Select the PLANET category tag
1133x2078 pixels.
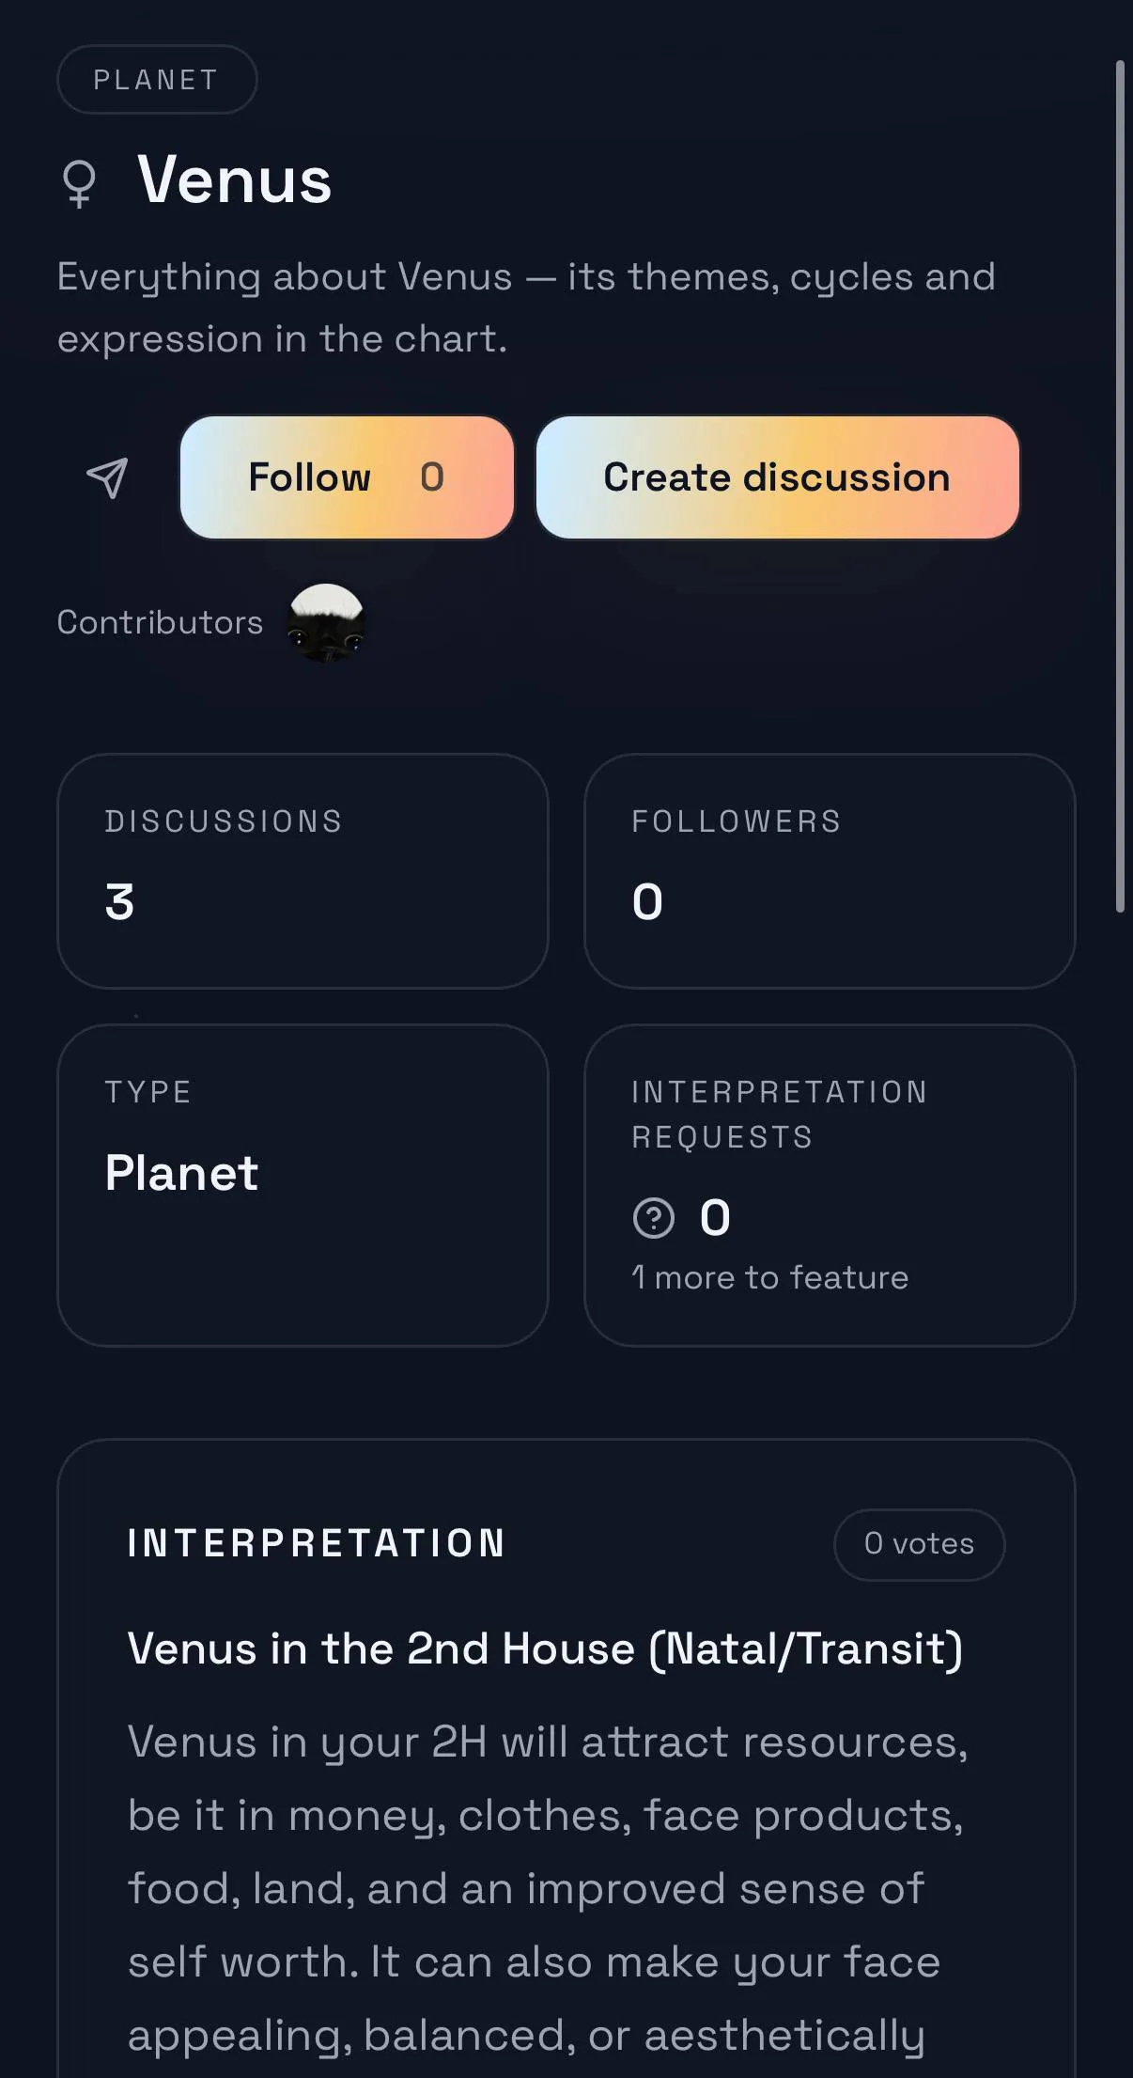click(157, 80)
